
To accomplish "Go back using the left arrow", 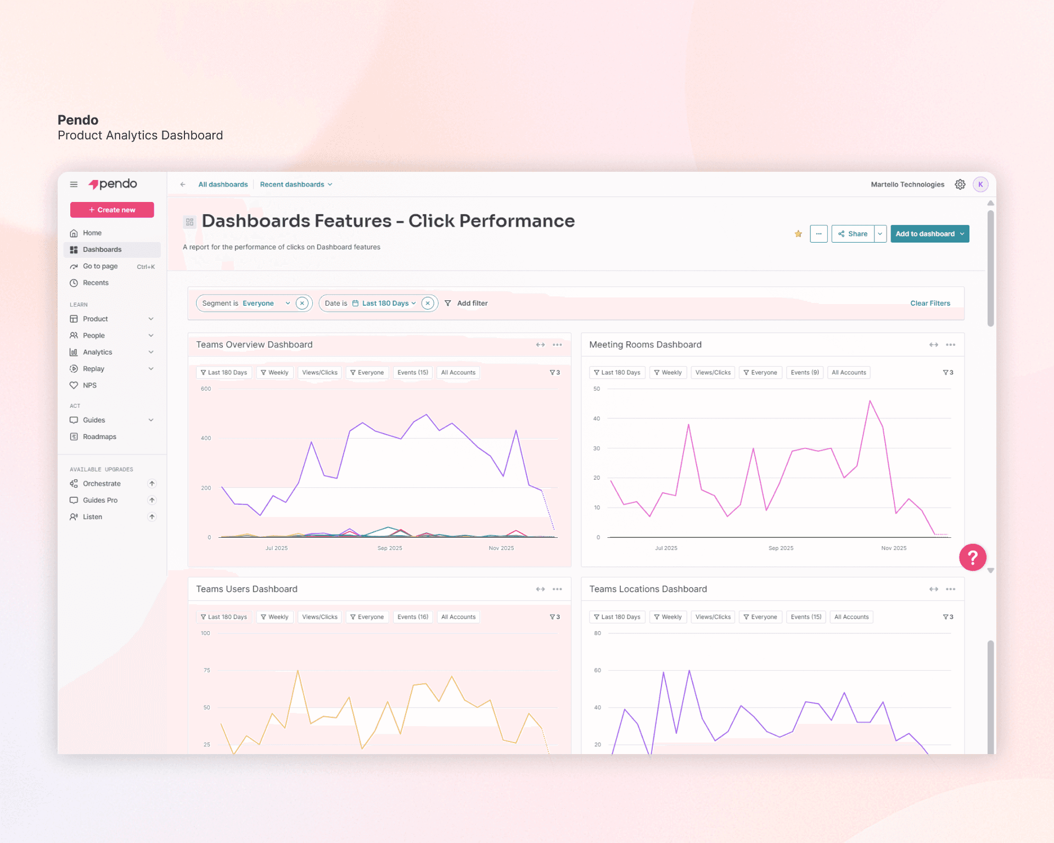I will point(183,184).
